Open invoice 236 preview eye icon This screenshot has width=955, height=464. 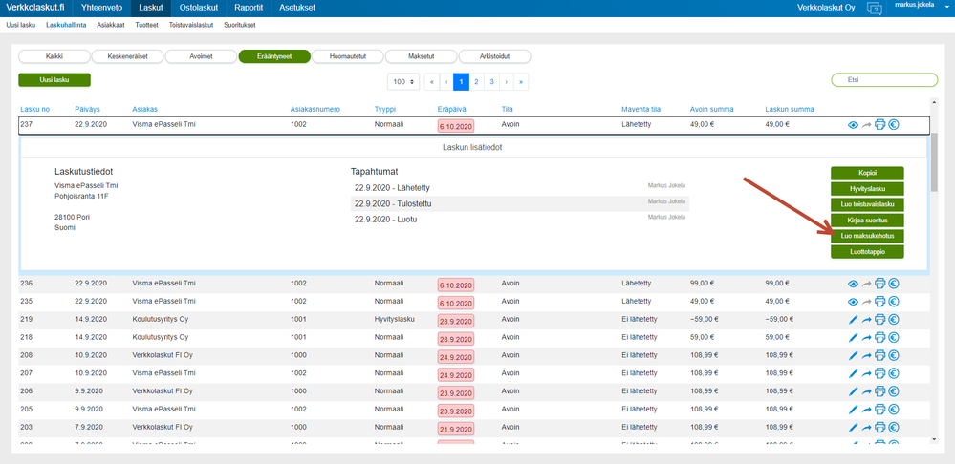point(853,284)
